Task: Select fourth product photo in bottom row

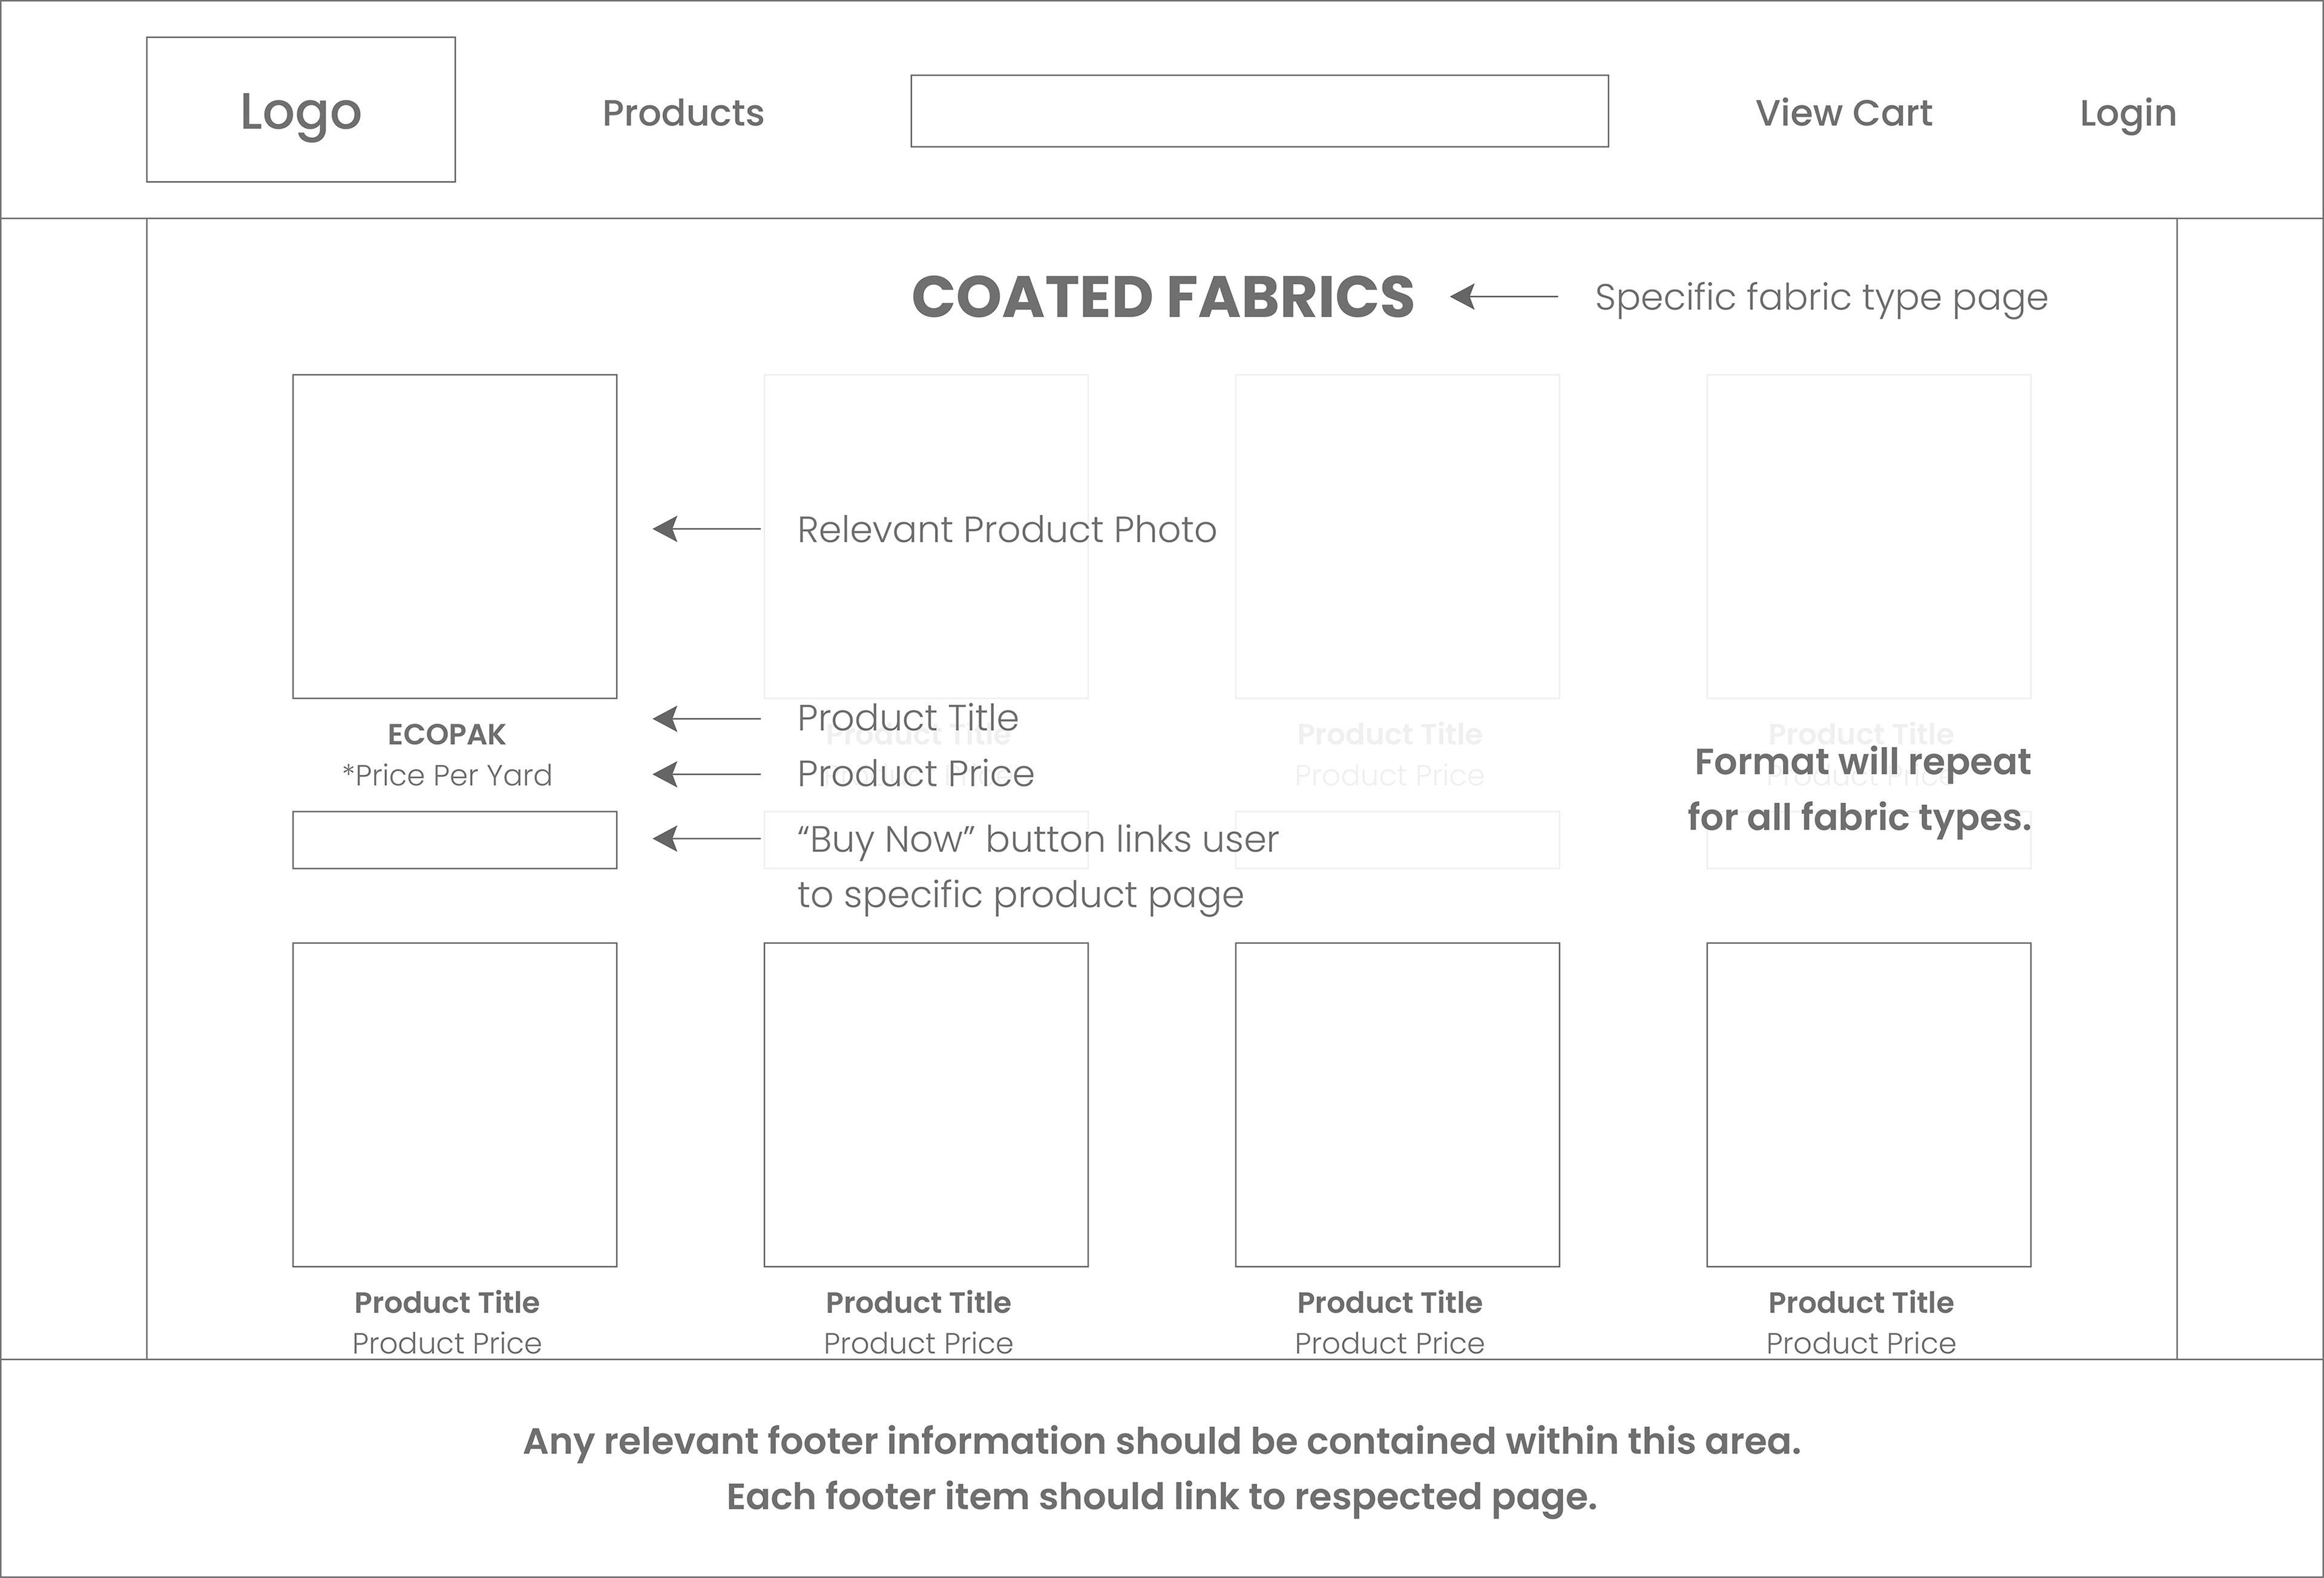Action: (1868, 1104)
